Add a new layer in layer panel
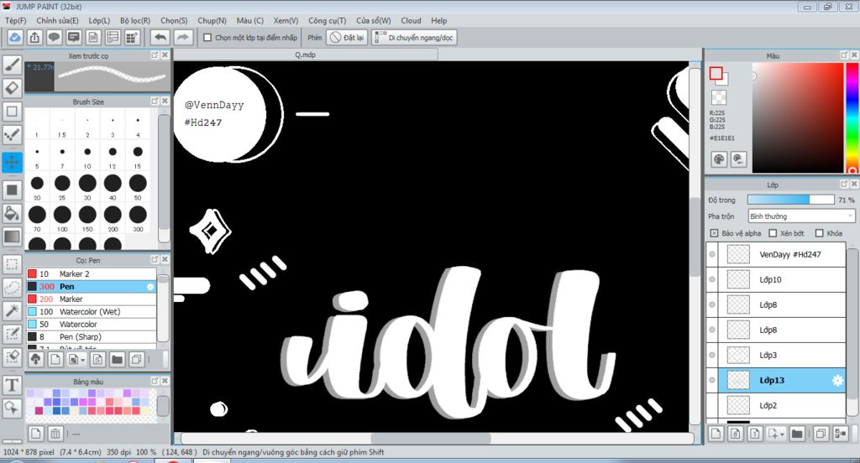 tap(716, 434)
